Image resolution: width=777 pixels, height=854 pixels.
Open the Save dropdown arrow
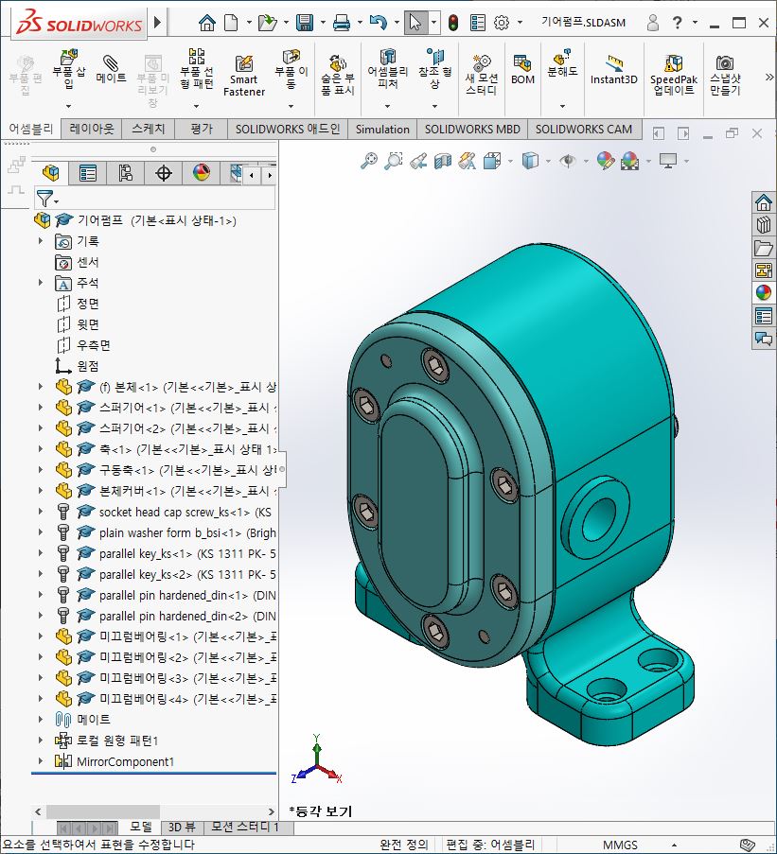click(323, 23)
